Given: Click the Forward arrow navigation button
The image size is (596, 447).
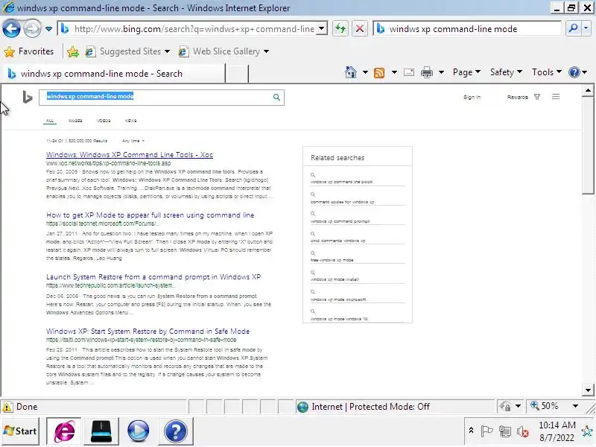Looking at the screenshot, I should point(32,29).
